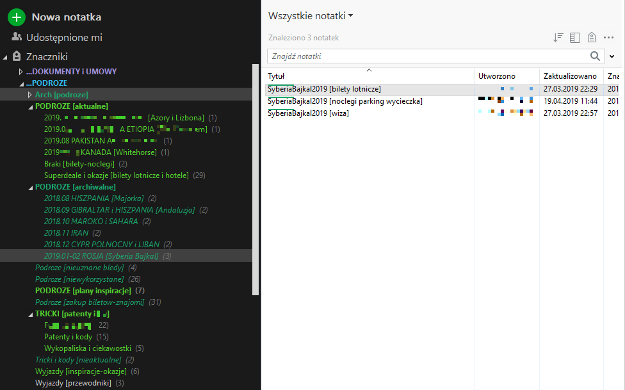This screenshot has height=390, width=625.
Task: Open the Udostępnione mi people icon
Action: point(17,37)
